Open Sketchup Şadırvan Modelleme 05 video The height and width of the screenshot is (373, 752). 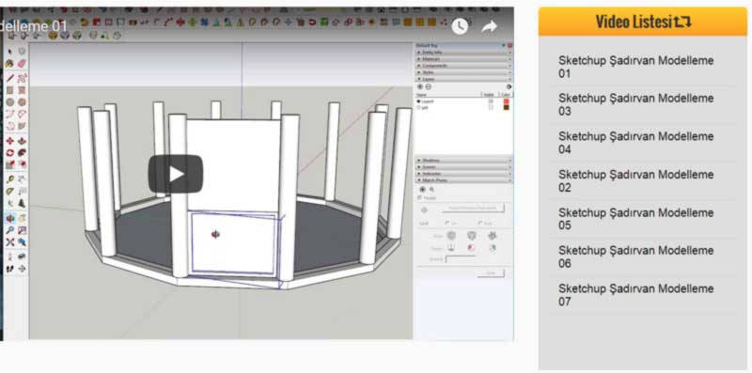point(636,219)
